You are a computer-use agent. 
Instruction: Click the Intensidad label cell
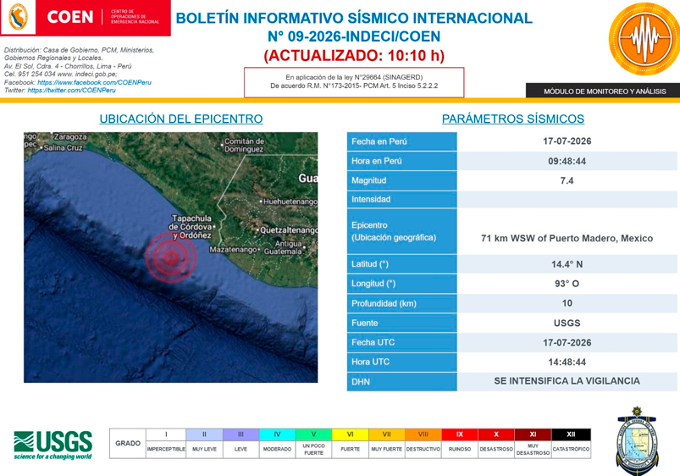coord(401,199)
